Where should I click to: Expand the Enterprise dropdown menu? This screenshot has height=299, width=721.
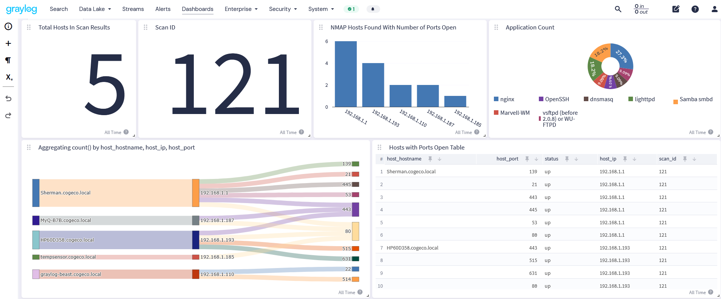pyautogui.click(x=241, y=9)
